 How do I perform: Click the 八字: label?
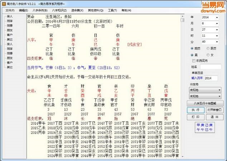32,40
